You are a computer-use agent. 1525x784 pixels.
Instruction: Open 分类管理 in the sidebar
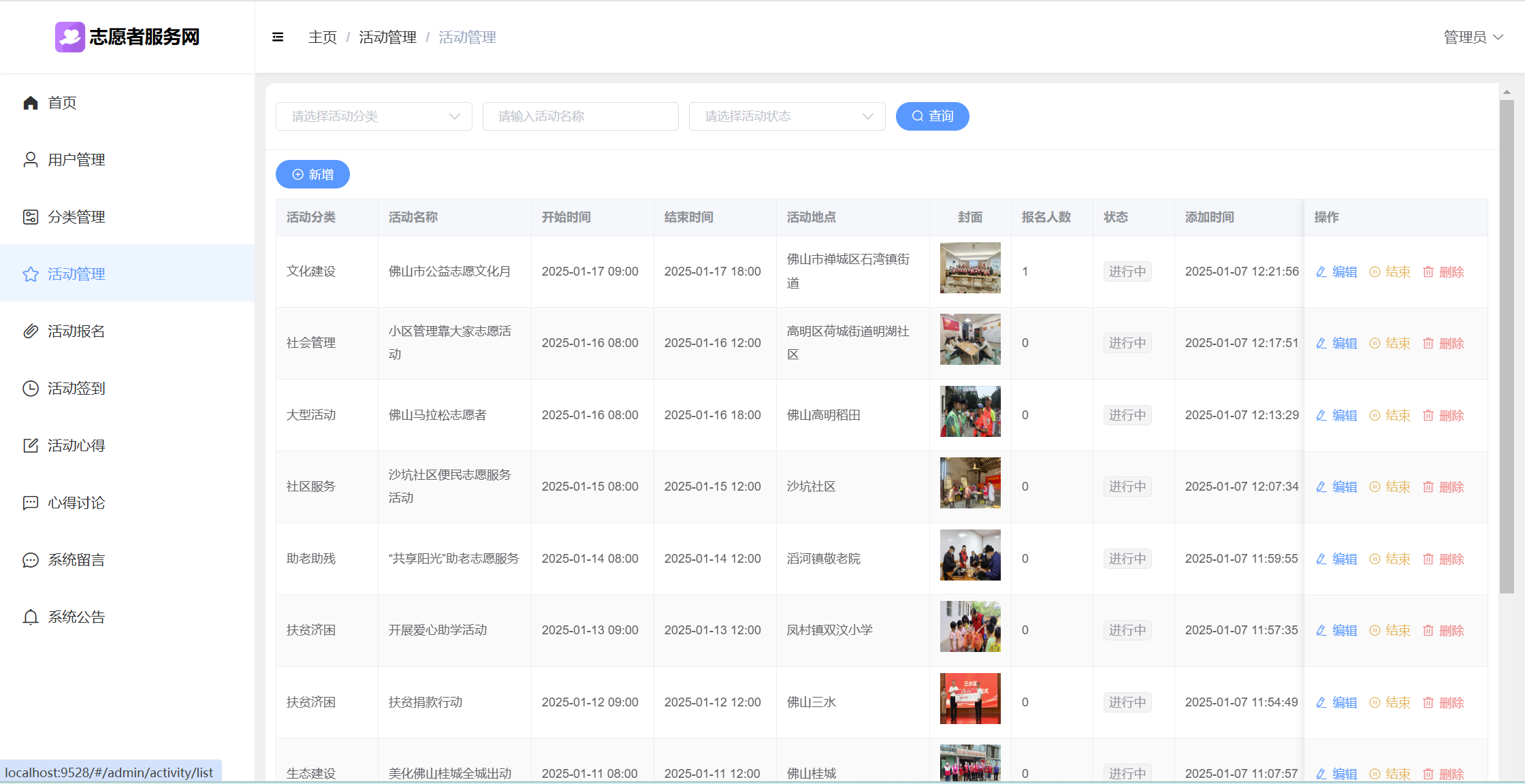(x=76, y=217)
